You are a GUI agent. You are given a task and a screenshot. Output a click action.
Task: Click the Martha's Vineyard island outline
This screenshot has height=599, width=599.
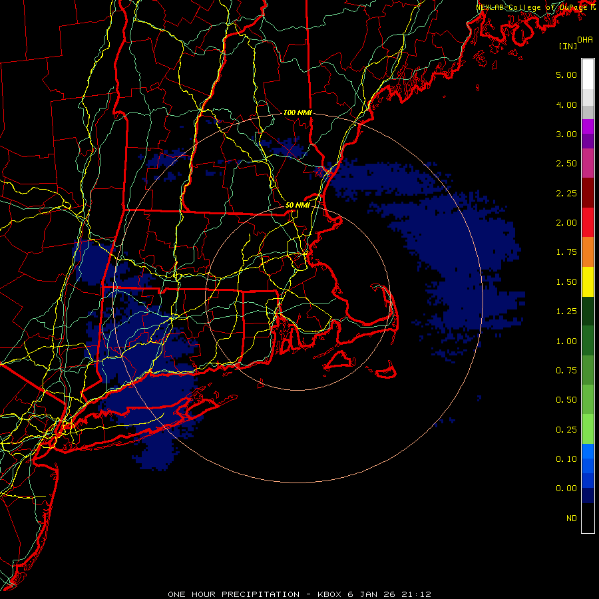339,361
